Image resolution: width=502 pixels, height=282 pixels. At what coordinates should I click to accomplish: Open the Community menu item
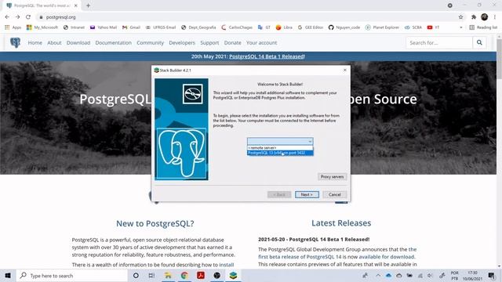coord(150,42)
